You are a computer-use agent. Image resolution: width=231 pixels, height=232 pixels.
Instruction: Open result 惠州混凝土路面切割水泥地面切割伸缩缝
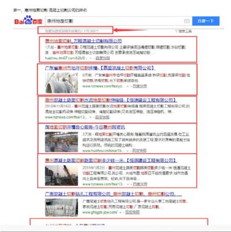click(x=111, y=100)
